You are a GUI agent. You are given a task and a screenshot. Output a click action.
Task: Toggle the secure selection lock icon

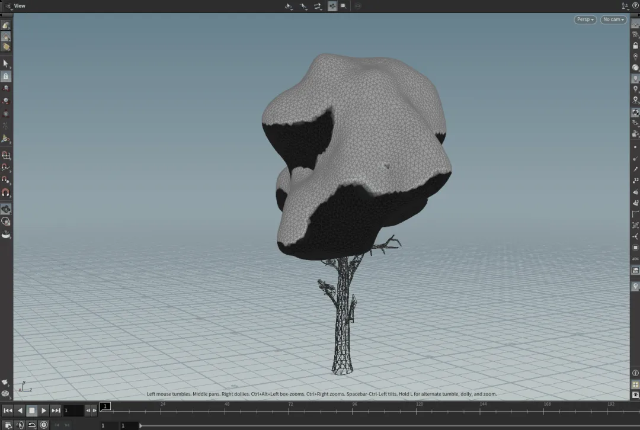point(6,76)
